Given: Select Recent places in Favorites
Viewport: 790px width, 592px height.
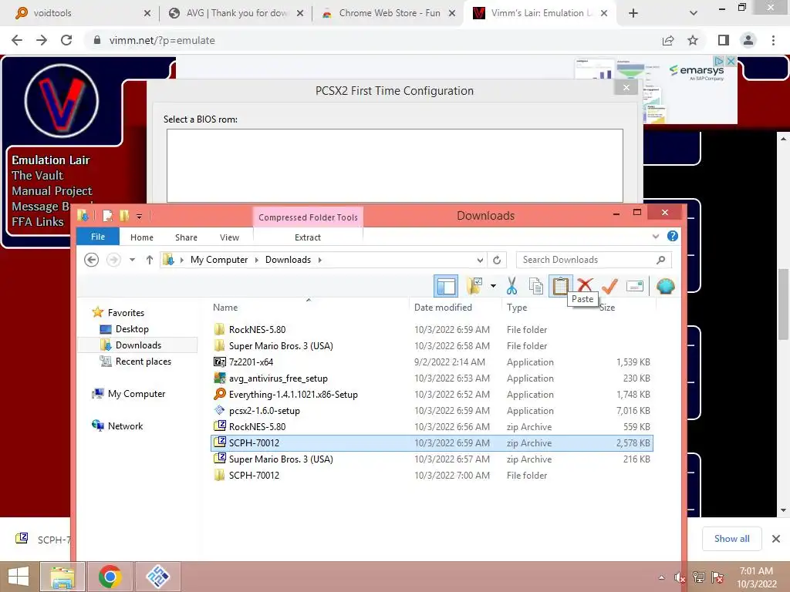Looking at the screenshot, I should pos(143,361).
